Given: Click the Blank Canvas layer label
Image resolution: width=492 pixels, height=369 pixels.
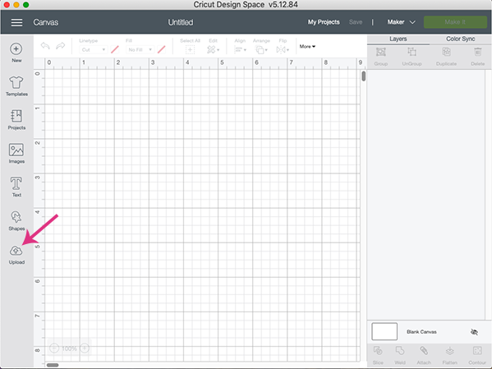Looking at the screenshot, I should click(421, 332).
